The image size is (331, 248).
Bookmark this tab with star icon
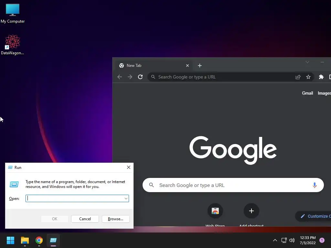(x=308, y=77)
